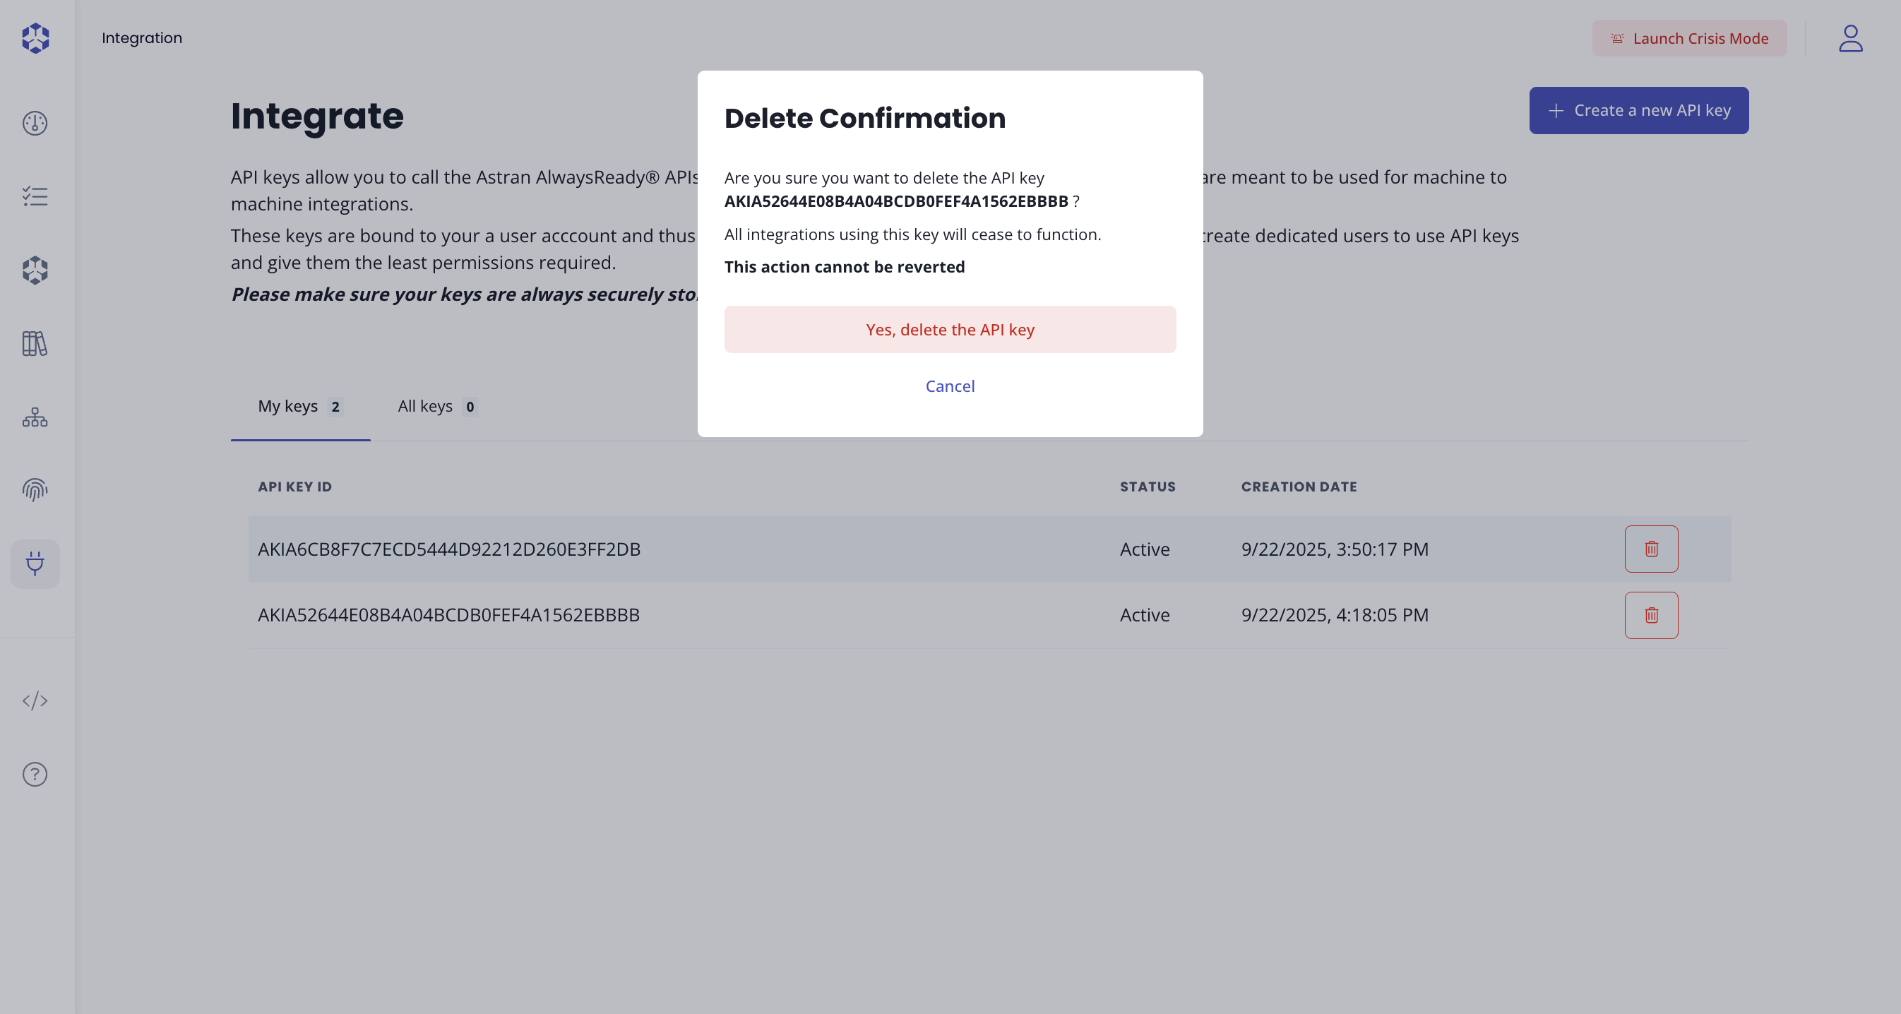Screen dimensions: 1901x1014
Task: Switch to the My keys tab
Action: [x=299, y=406]
